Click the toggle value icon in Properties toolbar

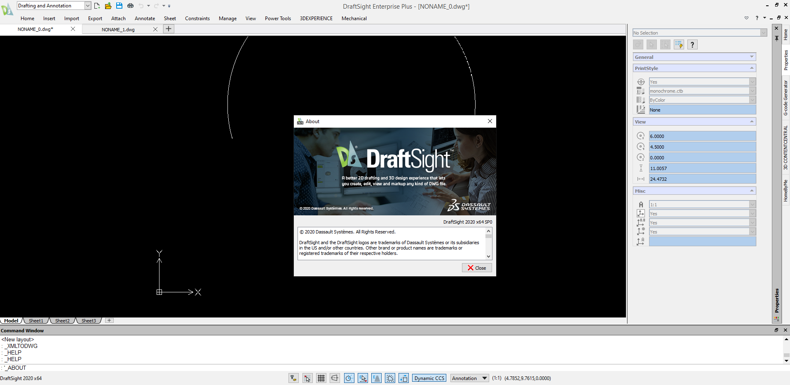pyautogui.click(x=638, y=44)
